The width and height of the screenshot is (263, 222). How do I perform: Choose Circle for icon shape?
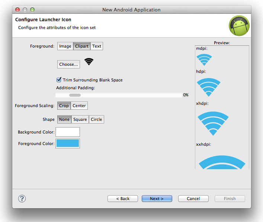coord(96,119)
